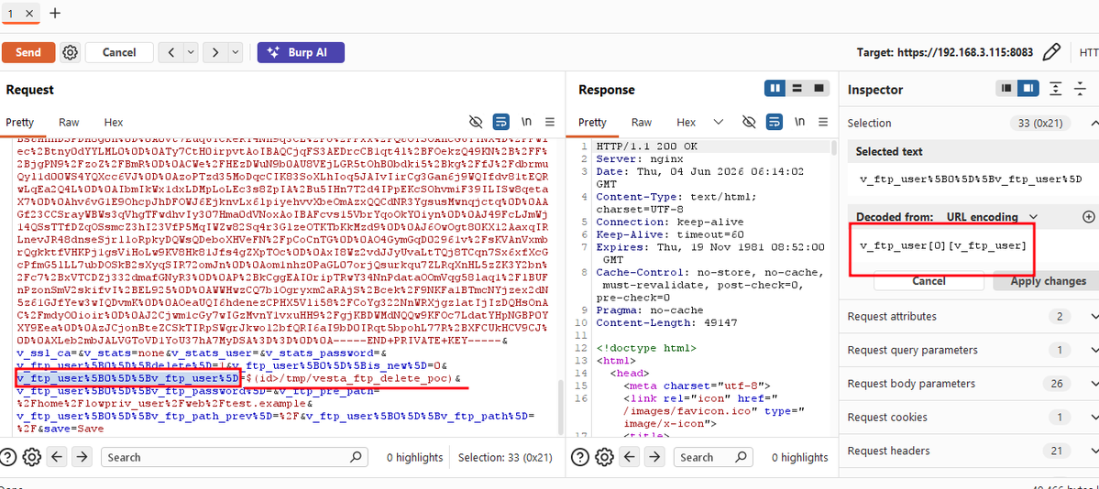This screenshot has height=489, width=1099.
Task: Cancel the Inspector decoded text edit
Action: pyautogui.click(x=929, y=281)
